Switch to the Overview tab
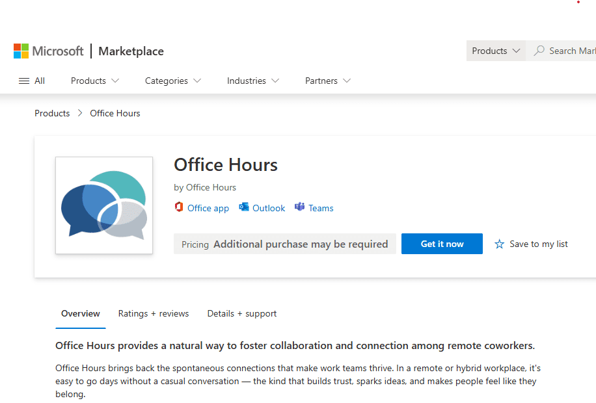 click(x=81, y=314)
